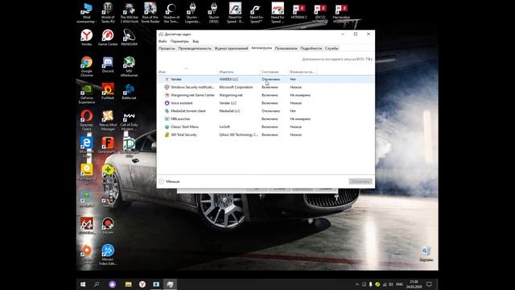The width and height of the screenshot is (515, 290).
Task: Select the Yandex startup entry
Action: click(266, 79)
